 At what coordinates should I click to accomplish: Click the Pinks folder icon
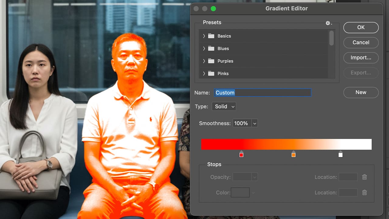[211, 73]
